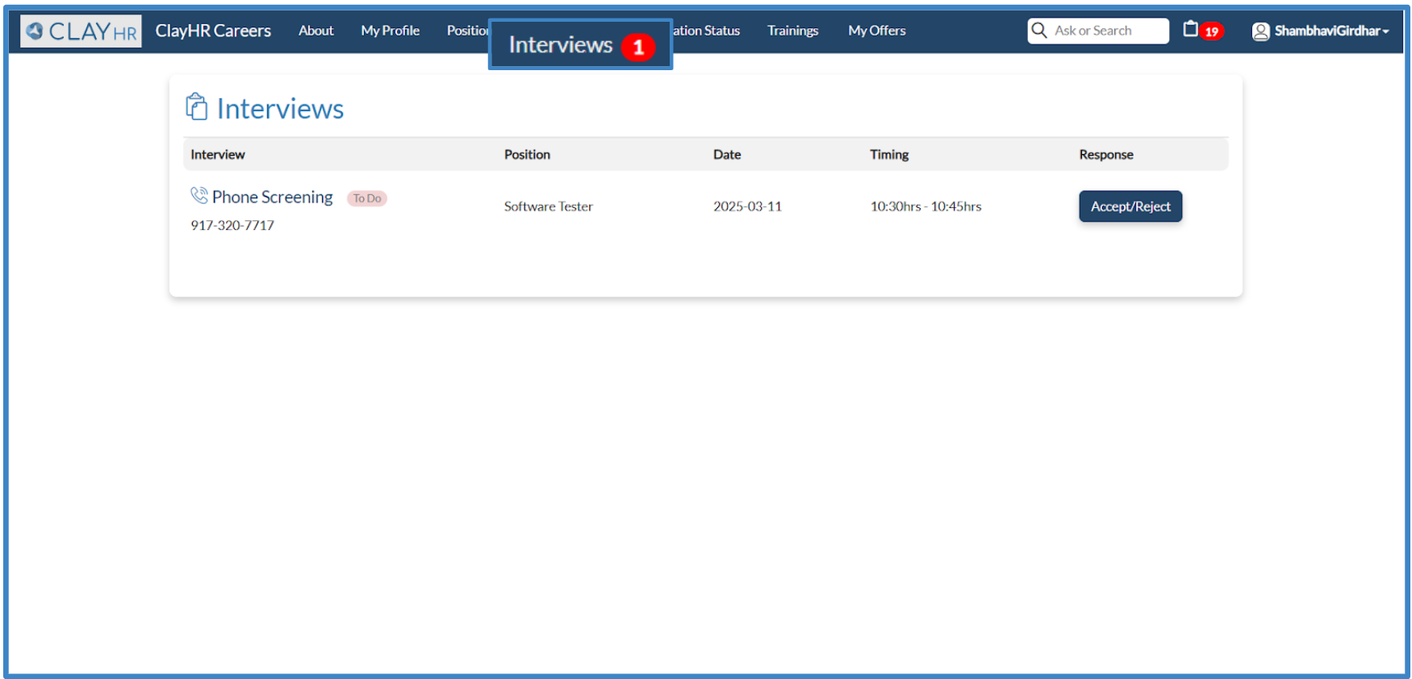
Task: Open My Offers page
Action: tap(876, 31)
